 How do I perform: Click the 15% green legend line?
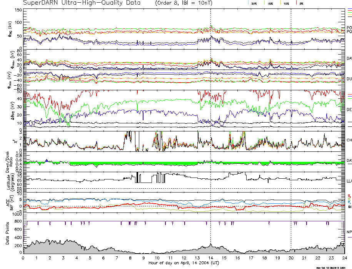tap(264, 3)
